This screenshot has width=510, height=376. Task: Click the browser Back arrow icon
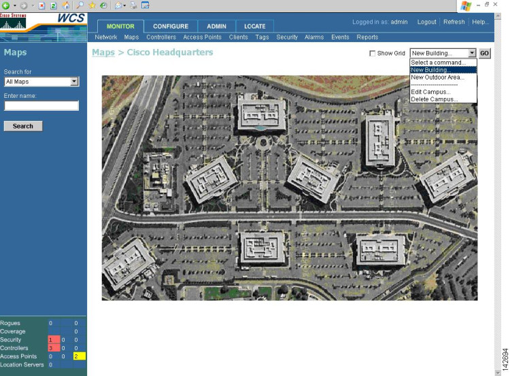[x=6, y=5]
